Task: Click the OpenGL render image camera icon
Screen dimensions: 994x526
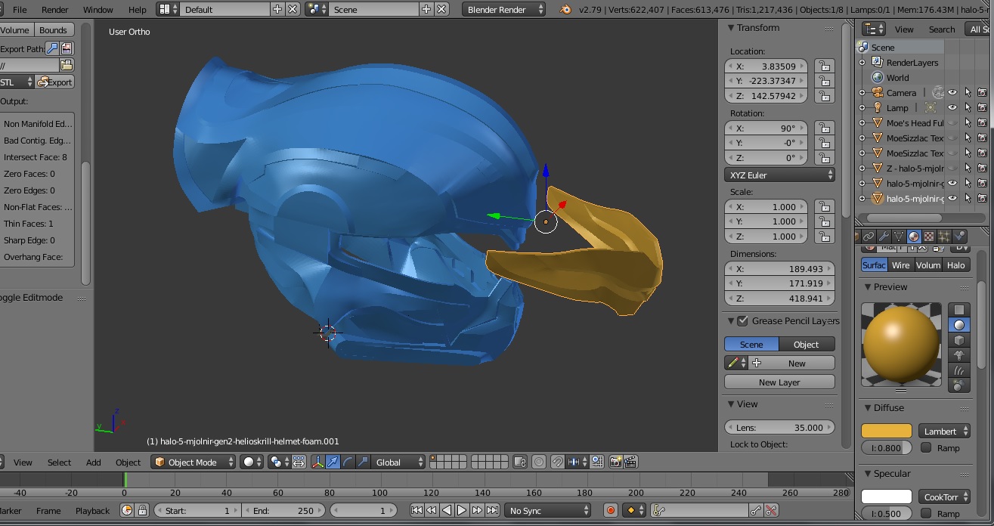Action: 616,462
